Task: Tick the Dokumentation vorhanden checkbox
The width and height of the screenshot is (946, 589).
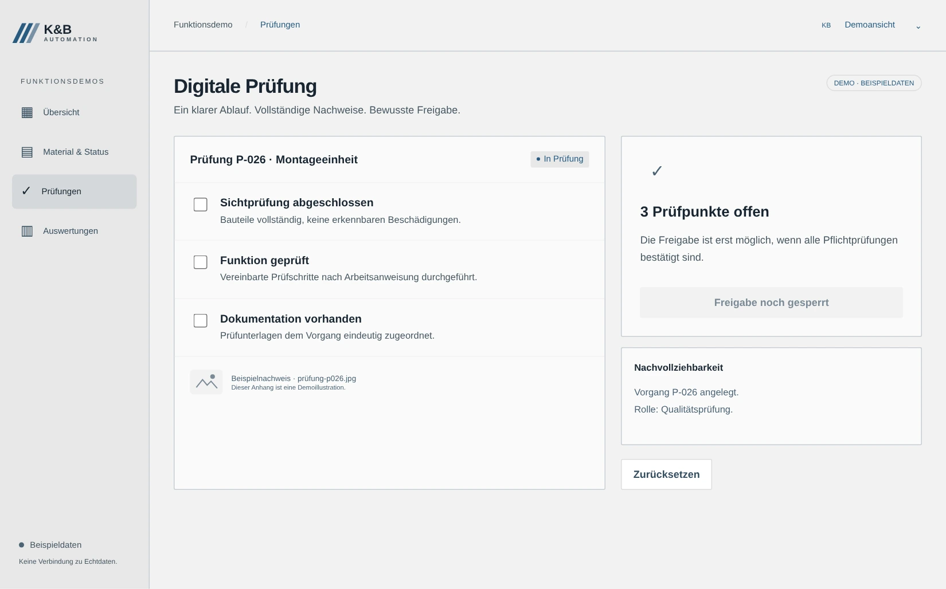Action: pyautogui.click(x=200, y=320)
